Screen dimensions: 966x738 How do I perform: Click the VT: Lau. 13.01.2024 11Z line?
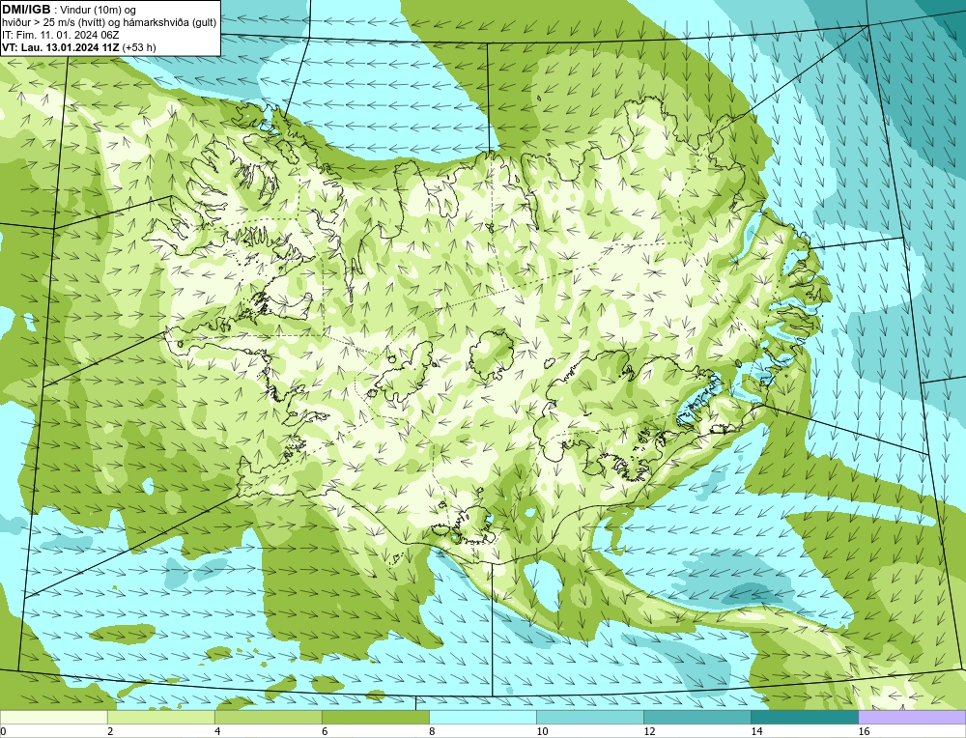79,47
